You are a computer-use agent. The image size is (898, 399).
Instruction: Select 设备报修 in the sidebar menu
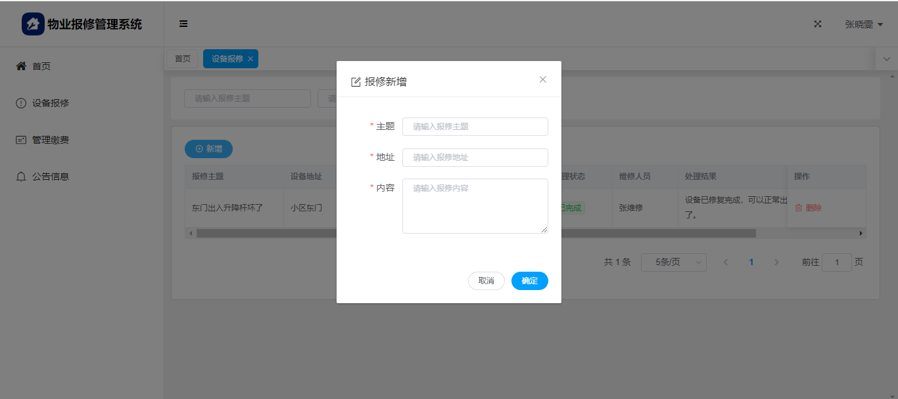pyautogui.click(x=50, y=103)
